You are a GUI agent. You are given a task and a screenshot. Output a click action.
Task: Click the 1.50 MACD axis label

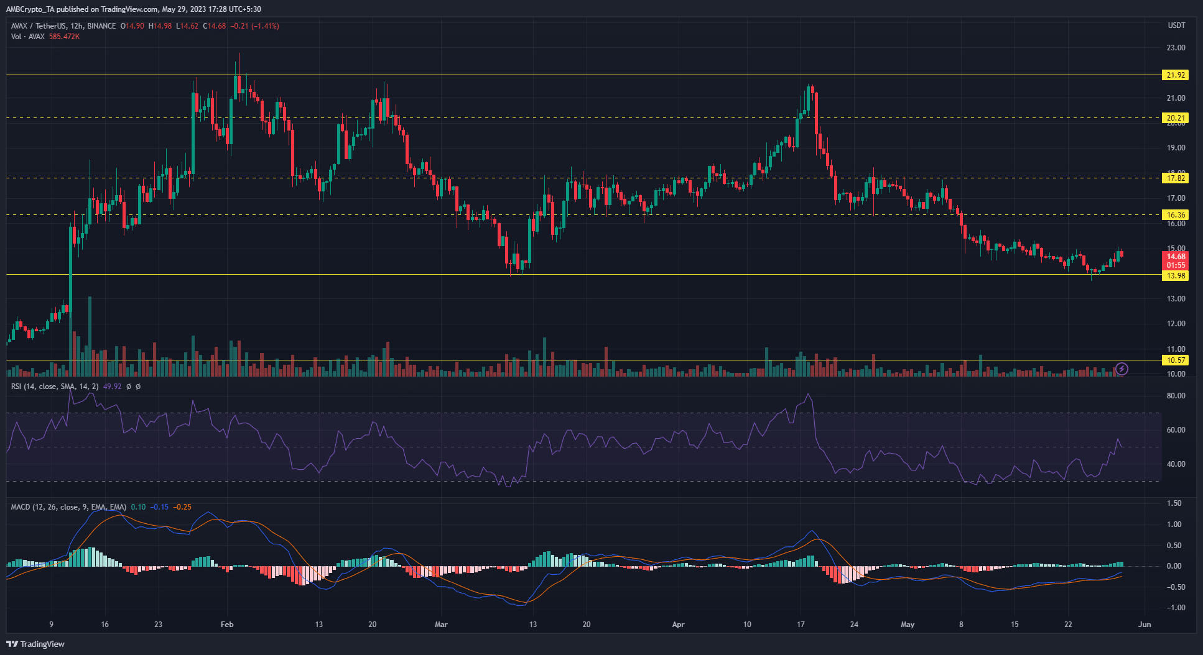pos(1174,503)
